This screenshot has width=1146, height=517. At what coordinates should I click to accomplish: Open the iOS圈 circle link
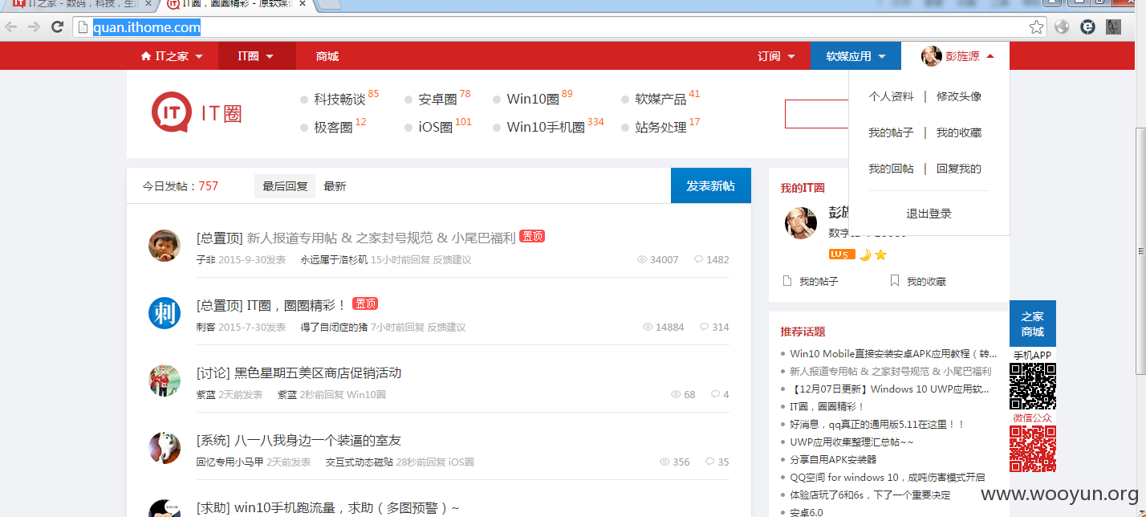[x=436, y=127]
